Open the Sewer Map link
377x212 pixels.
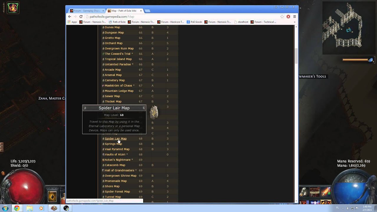click(112, 96)
